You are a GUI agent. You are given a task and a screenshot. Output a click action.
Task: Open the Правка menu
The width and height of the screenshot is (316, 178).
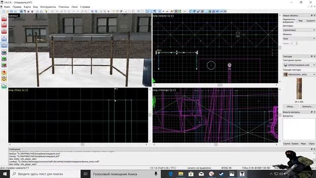[17, 7]
